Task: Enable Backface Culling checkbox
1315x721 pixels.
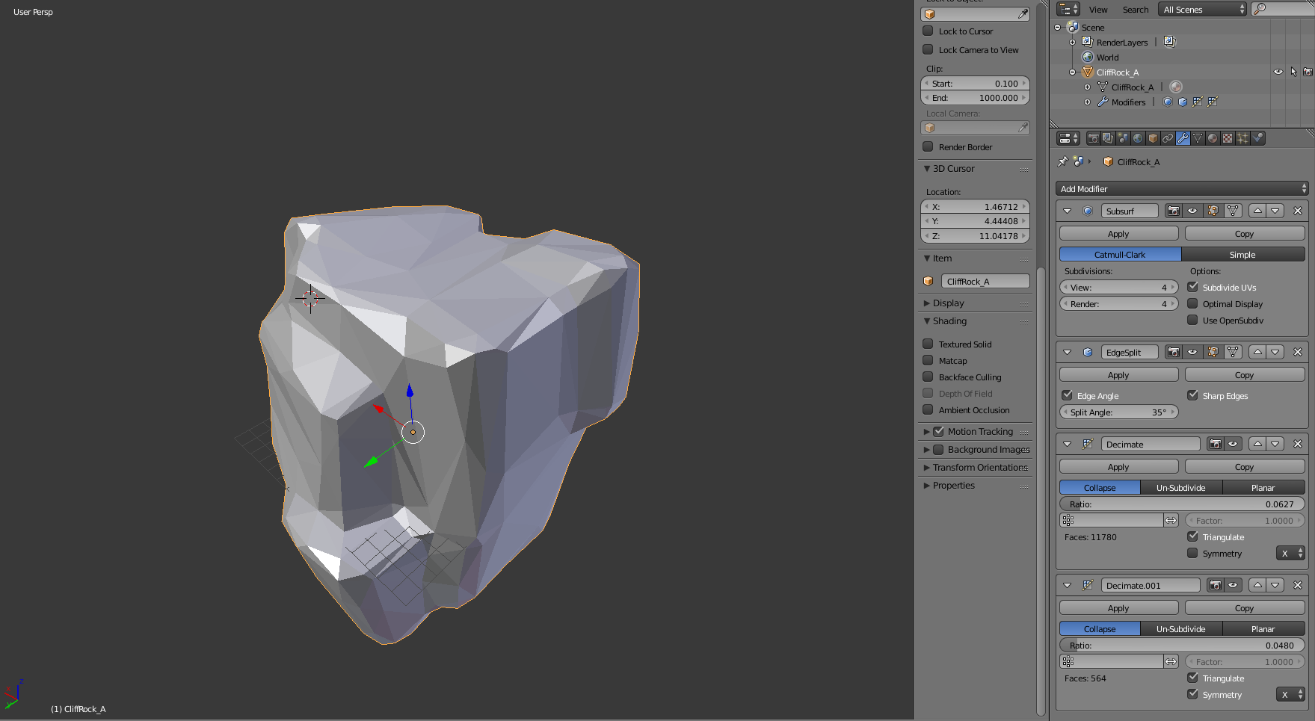Action: pos(928,377)
